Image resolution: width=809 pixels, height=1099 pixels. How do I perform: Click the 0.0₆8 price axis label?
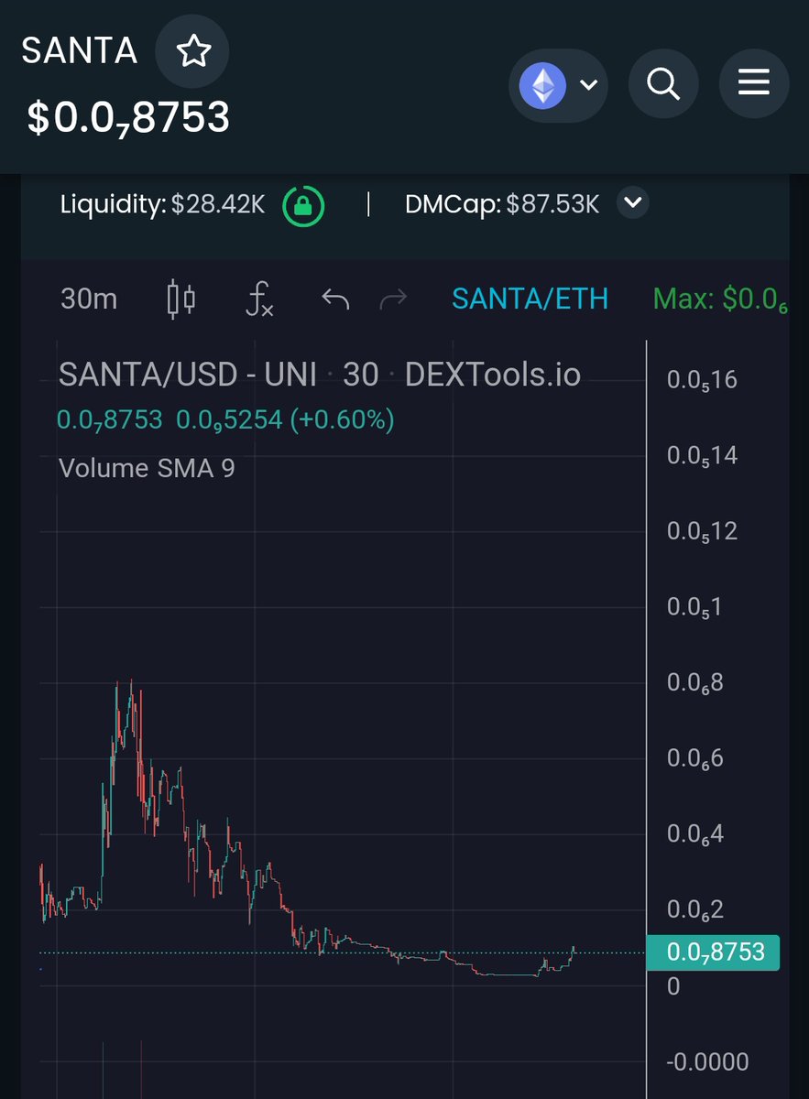695,683
